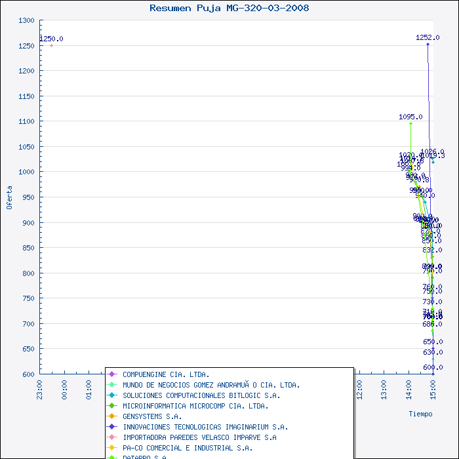
Task: Click the Oferta y-axis label
Action: [x=9, y=197]
